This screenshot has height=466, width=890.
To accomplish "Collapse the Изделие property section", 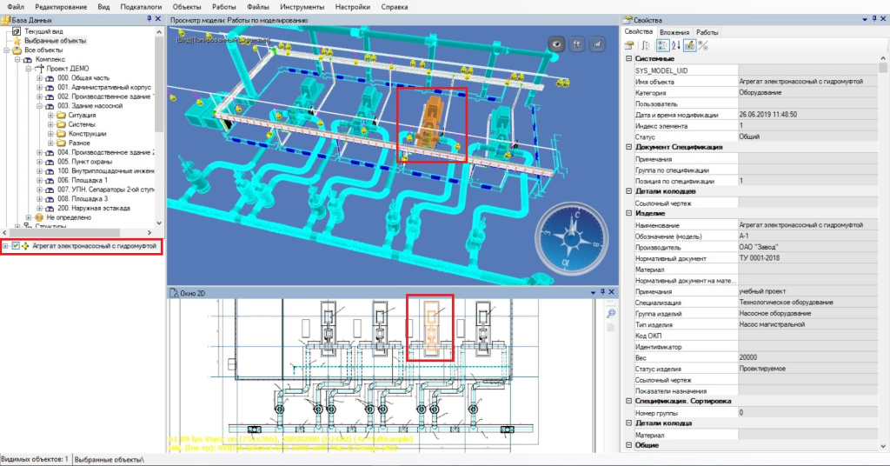I will point(628,214).
